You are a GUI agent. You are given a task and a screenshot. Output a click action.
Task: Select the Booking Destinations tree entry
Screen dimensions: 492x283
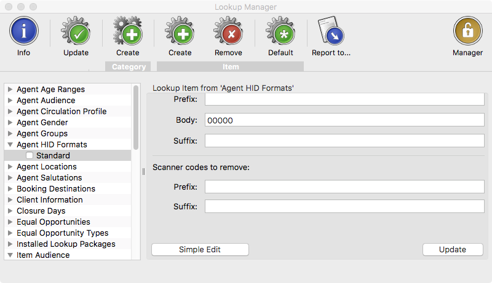click(56, 189)
